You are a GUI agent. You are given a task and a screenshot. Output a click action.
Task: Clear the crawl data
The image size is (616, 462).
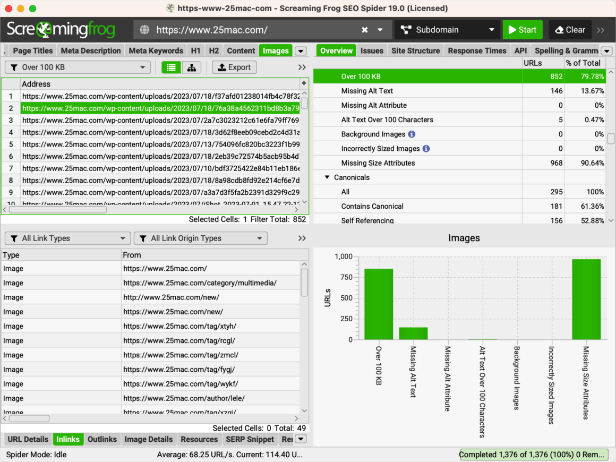570,30
